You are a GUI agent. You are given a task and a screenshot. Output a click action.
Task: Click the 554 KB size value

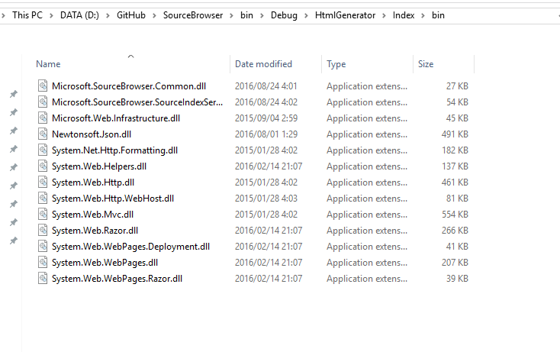(x=455, y=215)
